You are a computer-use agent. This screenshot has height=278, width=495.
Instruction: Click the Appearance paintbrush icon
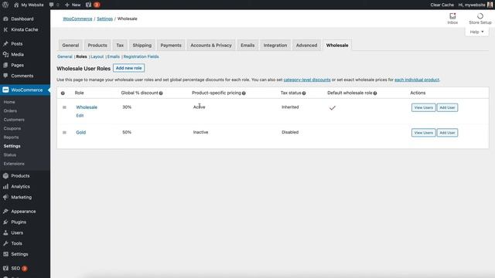(5, 212)
